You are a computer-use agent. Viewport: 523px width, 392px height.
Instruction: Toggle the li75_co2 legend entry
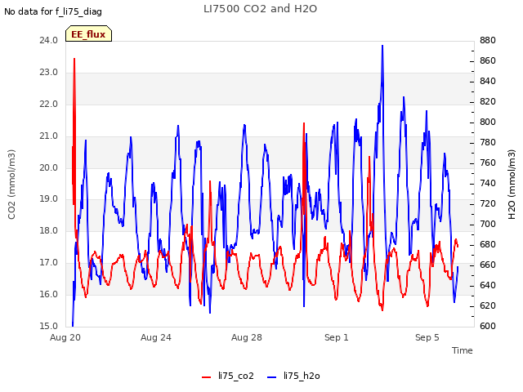228,376
